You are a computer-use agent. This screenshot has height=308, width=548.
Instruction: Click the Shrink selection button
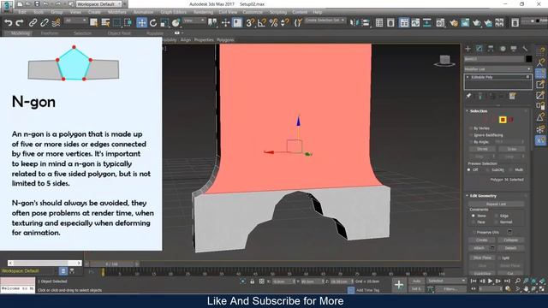point(482,149)
